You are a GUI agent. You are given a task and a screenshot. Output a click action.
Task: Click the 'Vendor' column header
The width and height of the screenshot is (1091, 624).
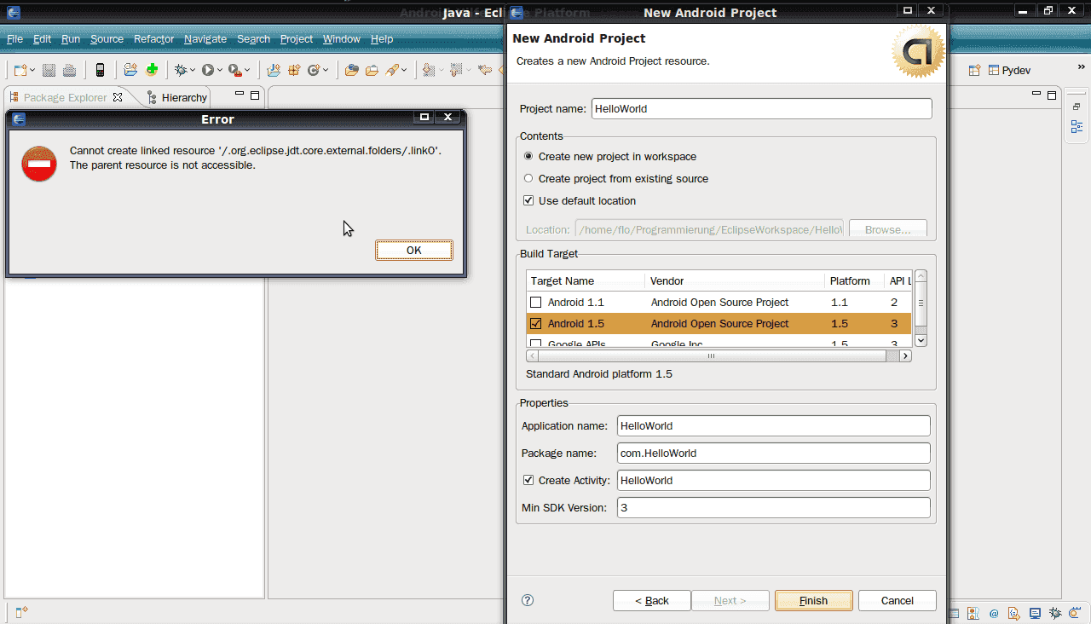(x=735, y=280)
